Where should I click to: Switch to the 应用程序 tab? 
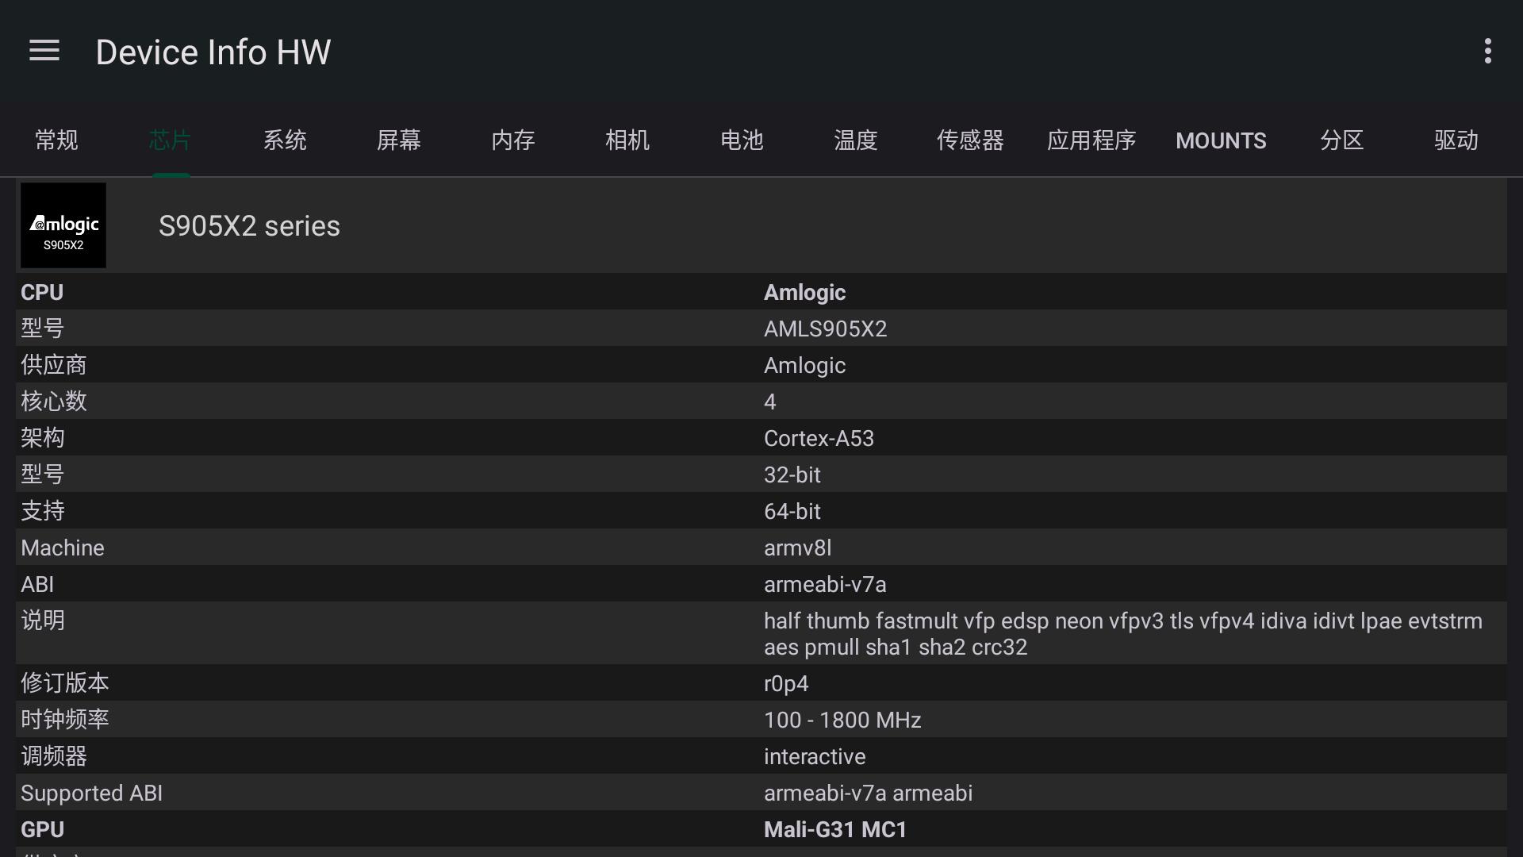click(x=1091, y=140)
